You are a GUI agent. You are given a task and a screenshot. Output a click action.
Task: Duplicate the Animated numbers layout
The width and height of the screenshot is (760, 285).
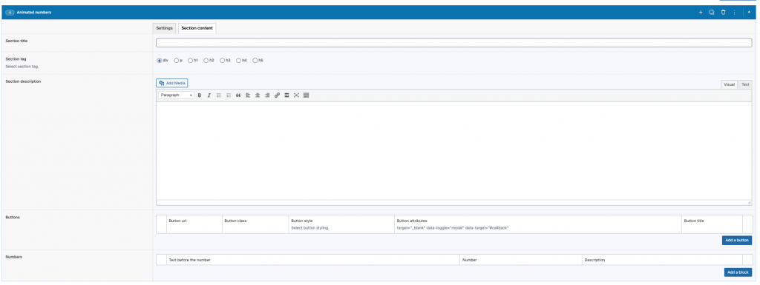[x=712, y=13]
